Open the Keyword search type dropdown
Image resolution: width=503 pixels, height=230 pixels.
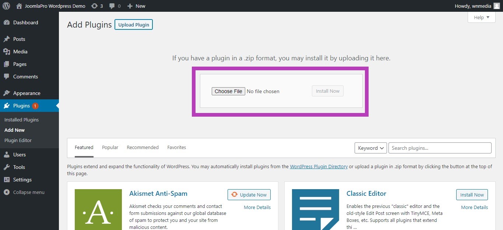371,148
